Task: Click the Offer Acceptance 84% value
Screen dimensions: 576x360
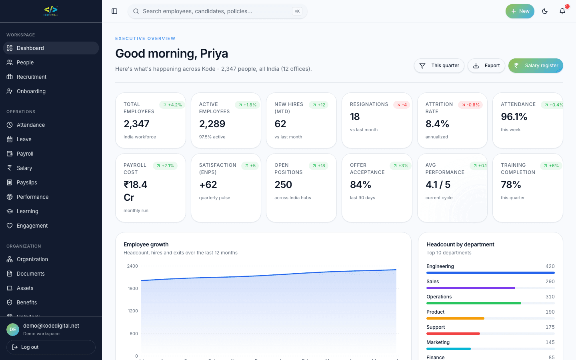Action: coord(360,185)
